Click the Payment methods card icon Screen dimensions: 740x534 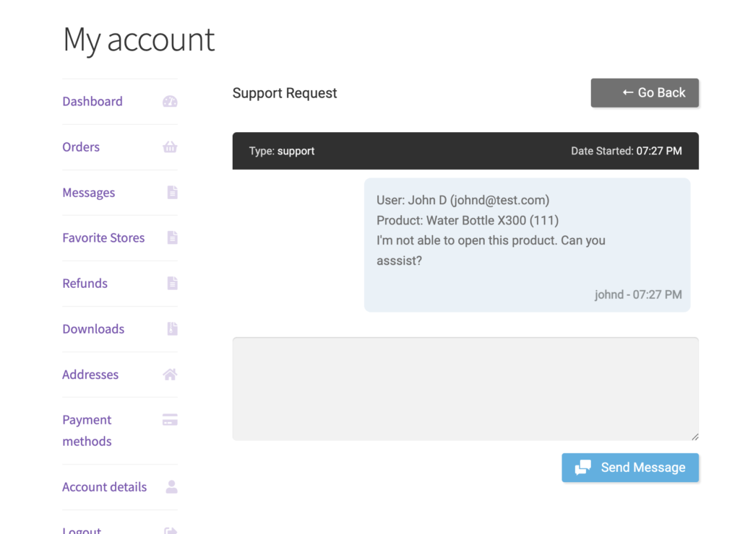pos(170,419)
